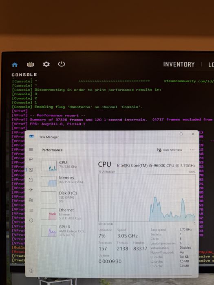Open Services icon in Task Manager sidebar
214x285 pixels.
click(31, 220)
